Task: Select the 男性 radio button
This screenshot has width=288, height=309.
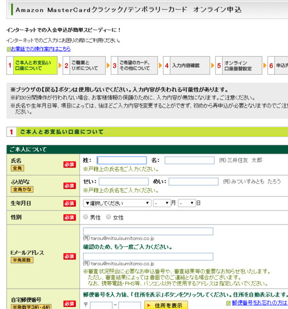Action: tap(86, 217)
